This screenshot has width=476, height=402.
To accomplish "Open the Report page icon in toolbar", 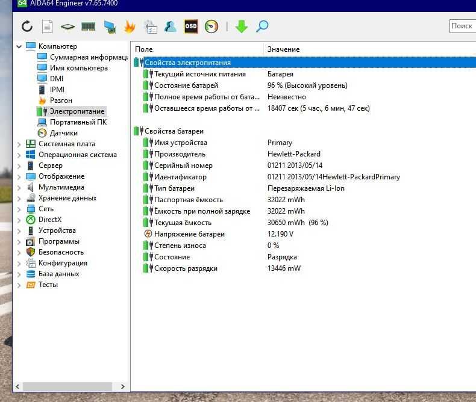I will [x=47, y=26].
